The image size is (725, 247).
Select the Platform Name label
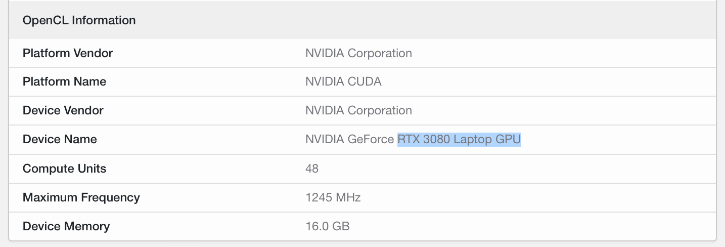click(64, 81)
